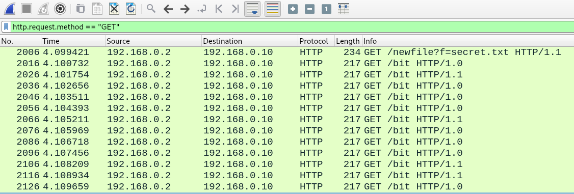Select packet 2006 GET /newfile?f=secret.txt
Viewport: 574px width, 194px height.
point(287,52)
